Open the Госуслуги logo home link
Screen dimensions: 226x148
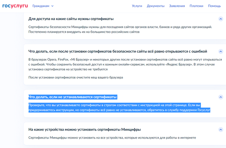(15, 6)
